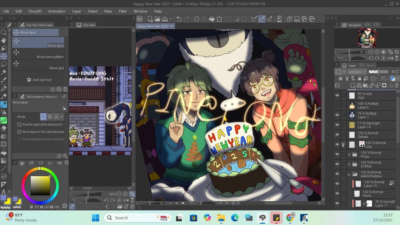Select the Eyedropper tool
The height and width of the screenshot is (225, 400).
[x=4, y=80]
